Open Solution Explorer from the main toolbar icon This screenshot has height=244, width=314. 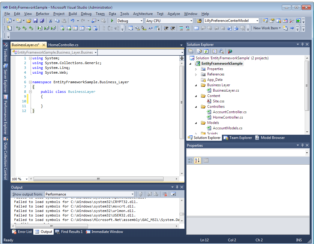tap(265, 21)
